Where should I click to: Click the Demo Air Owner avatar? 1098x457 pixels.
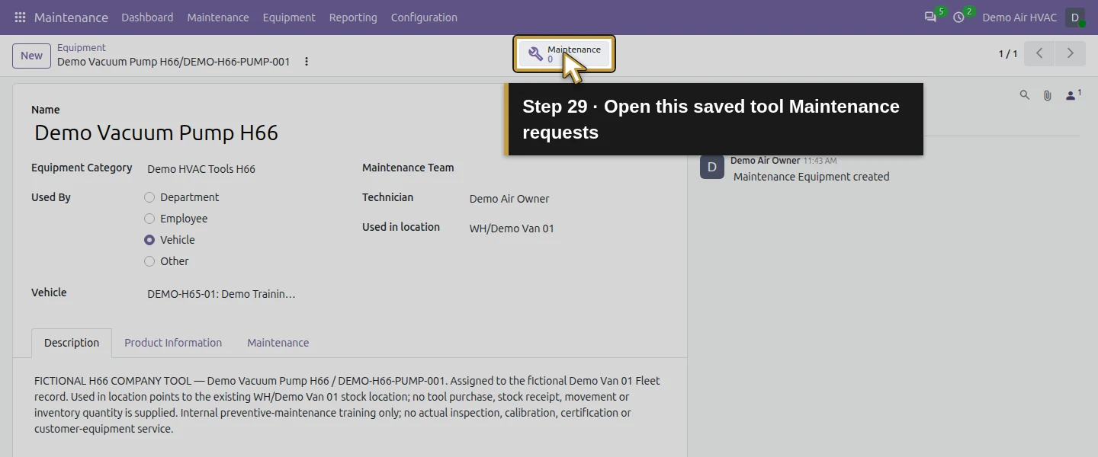(712, 167)
